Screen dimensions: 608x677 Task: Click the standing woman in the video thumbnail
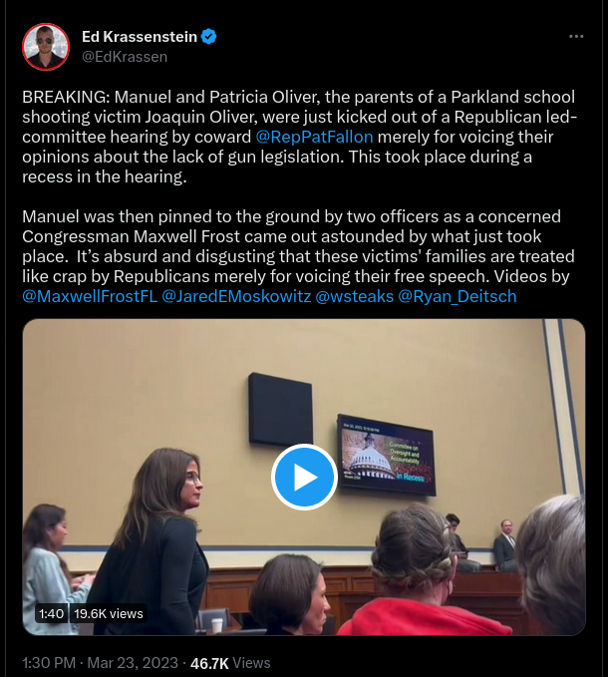(153, 541)
